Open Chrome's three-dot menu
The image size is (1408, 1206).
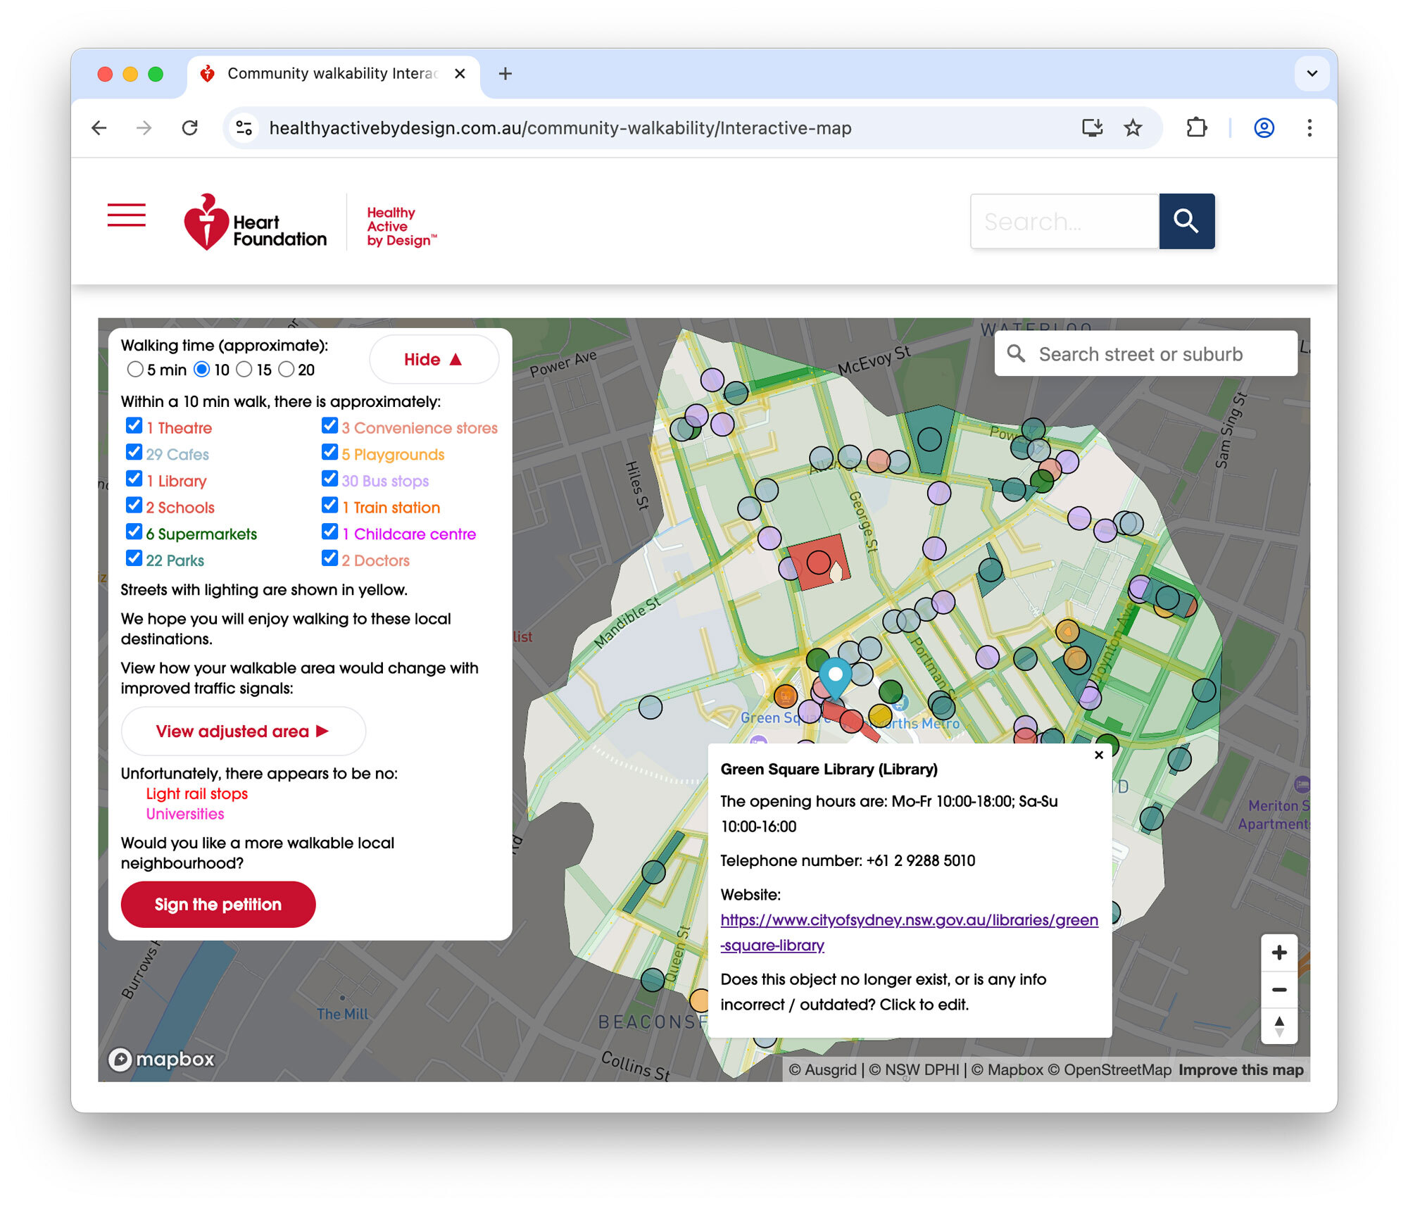[1309, 127]
